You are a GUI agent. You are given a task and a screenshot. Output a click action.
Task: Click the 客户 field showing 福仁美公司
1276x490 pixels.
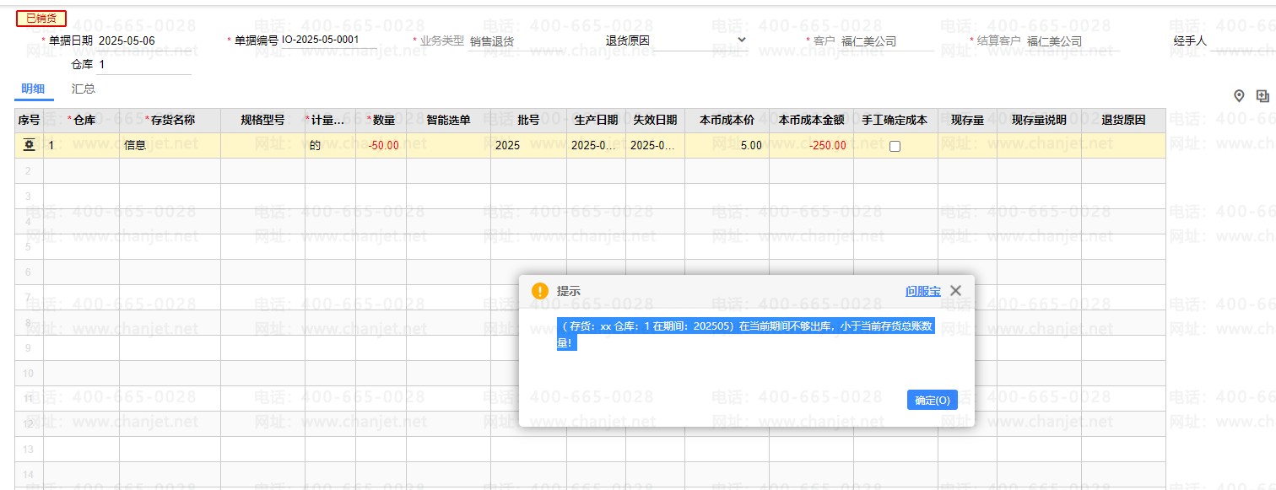coord(884,41)
